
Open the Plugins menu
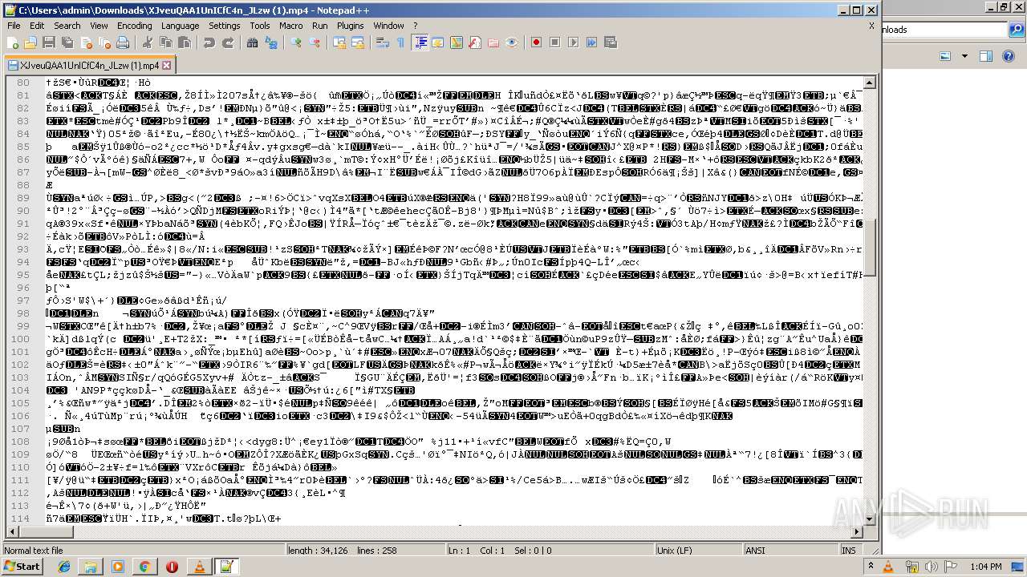[350, 26]
